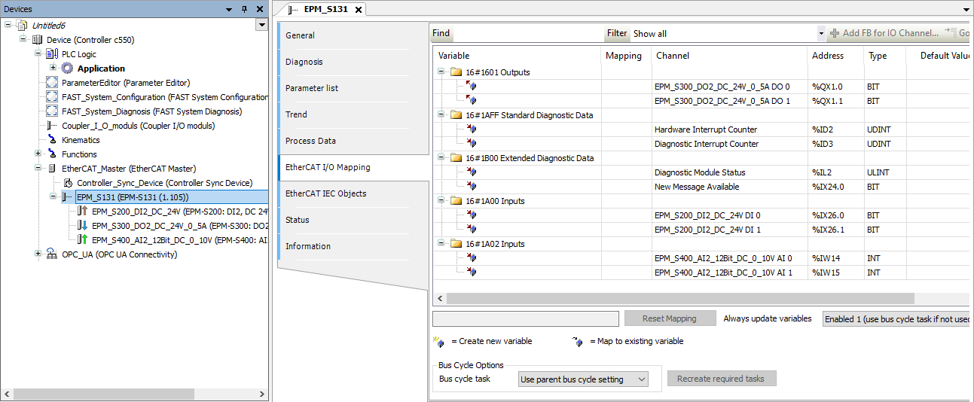Click variable icon for Hardware Interrupt Counter row
This screenshot has width=974, height=402.
(472, 129)
